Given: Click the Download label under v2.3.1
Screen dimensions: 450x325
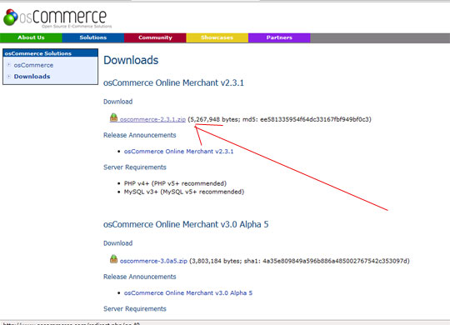Looking at the screenshot, I should [118, 102].
